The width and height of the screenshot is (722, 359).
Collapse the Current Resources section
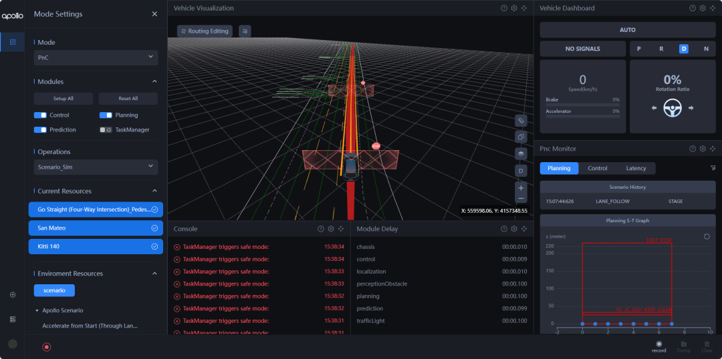point(155,191)
